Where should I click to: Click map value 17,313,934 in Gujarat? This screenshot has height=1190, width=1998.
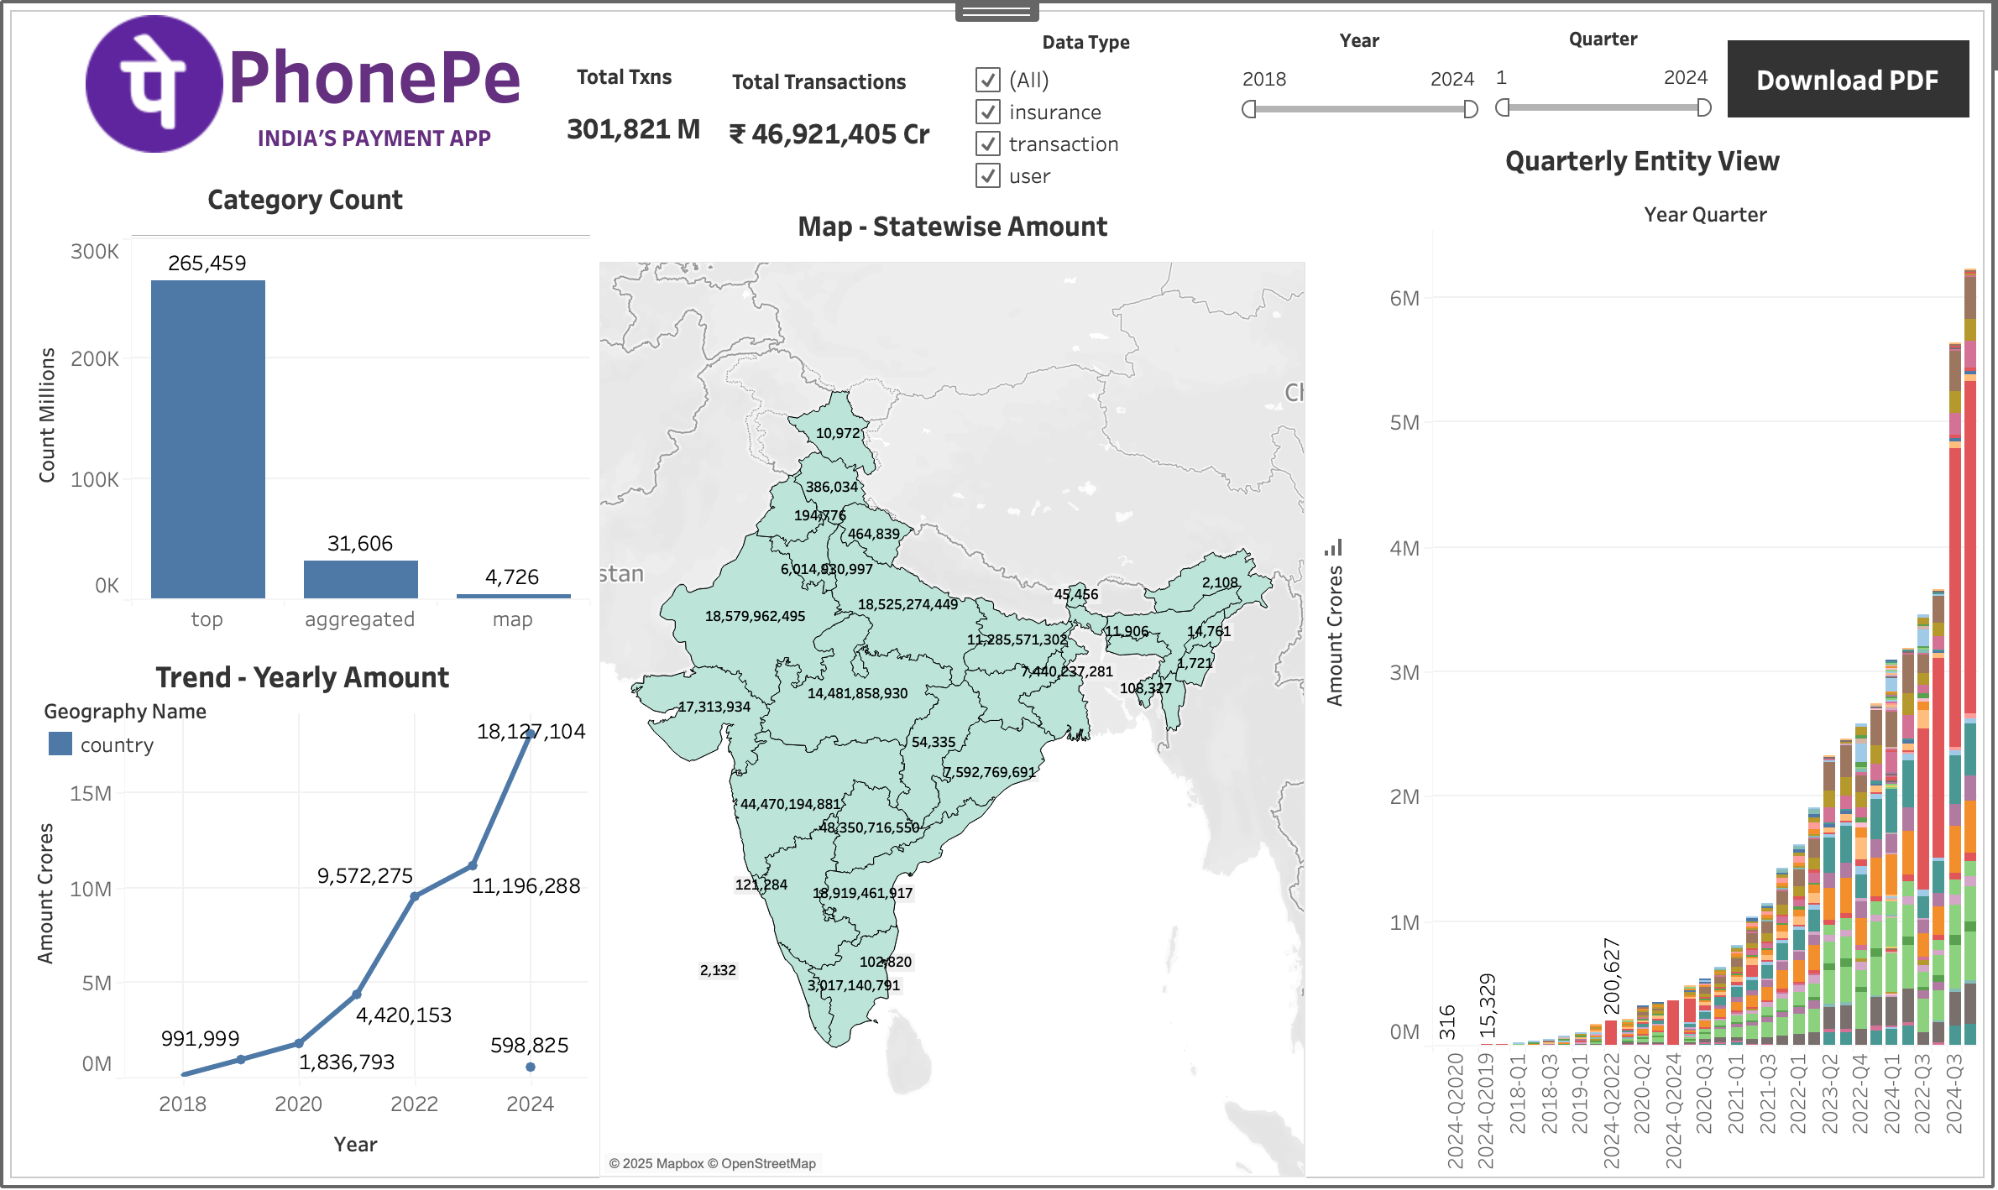(714, 707)
